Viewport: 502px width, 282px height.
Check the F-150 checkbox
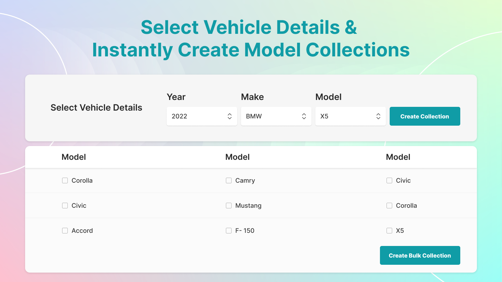click(x=228, y=231)
